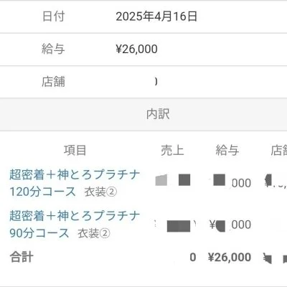Click the 項目 column header

(x=75, y=151)
